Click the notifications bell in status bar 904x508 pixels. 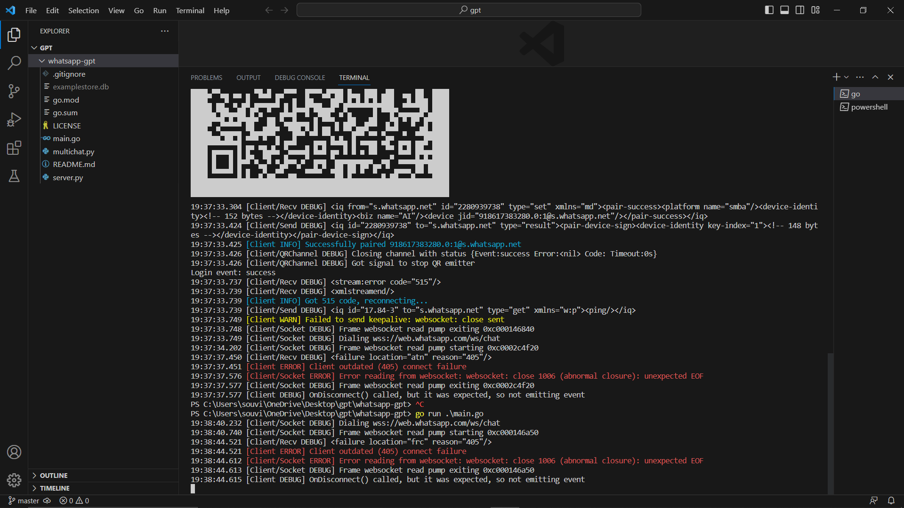pos(891,500)
